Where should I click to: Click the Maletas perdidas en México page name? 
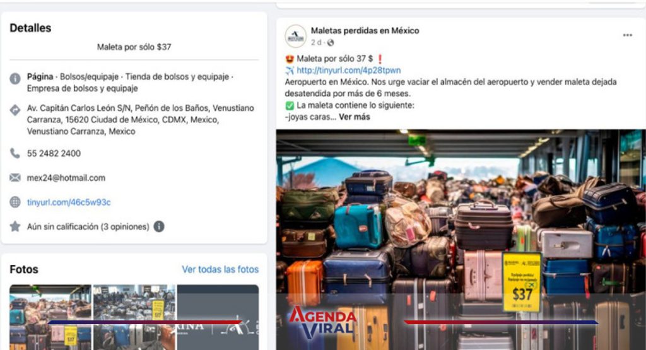pos(365,30)
